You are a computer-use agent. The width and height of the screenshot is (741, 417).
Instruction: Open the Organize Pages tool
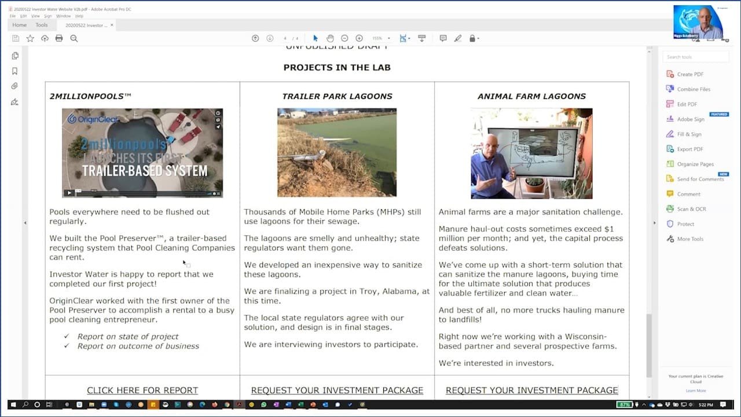(691, 164)
